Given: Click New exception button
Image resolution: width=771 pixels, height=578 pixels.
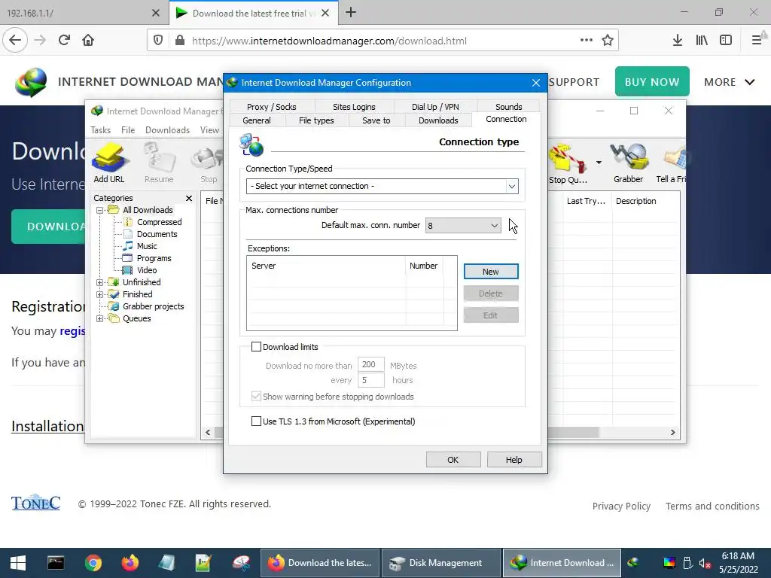Looking at the screenshot, I should [491, 271].
